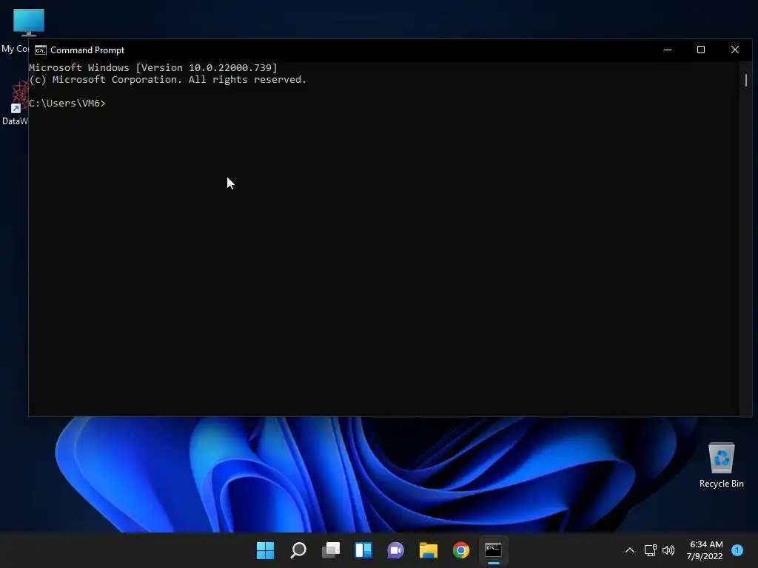This screenshot has height=568, width=758.
Task: Select Recycle Bin desktop icon
Action: coord(721,464)
